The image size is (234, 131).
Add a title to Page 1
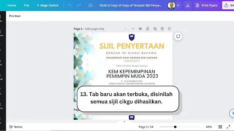tap(94, 29)
